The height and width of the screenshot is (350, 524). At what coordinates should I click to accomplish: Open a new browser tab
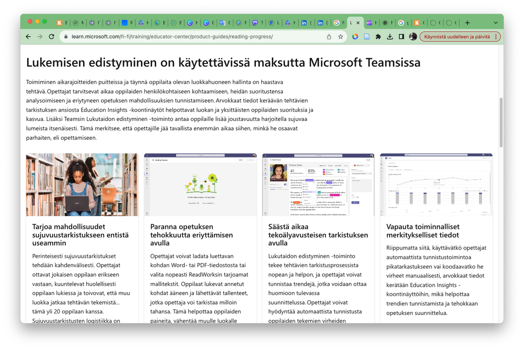[x=467, y=23]
